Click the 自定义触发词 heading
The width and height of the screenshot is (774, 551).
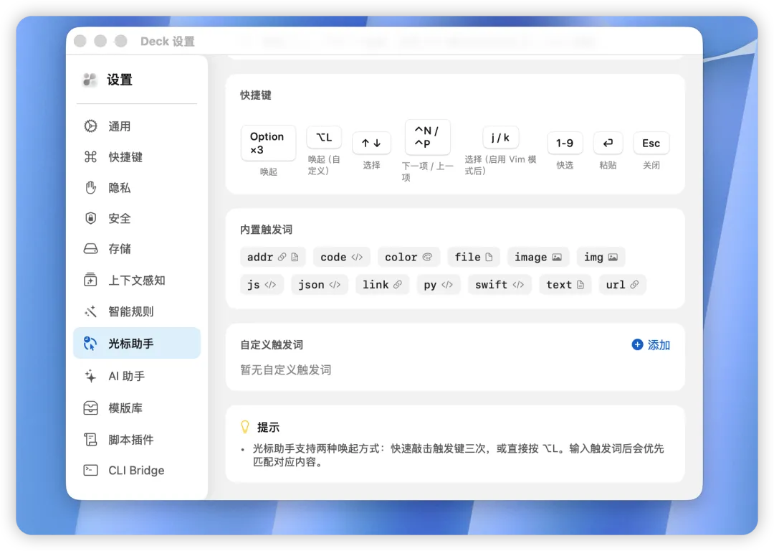coord(272,344)
